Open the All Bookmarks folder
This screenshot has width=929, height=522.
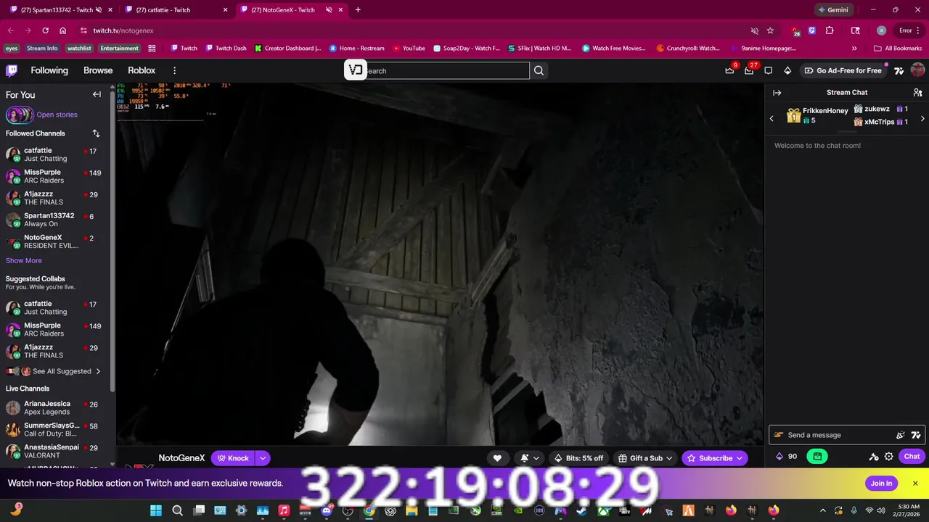pos(898,49)
